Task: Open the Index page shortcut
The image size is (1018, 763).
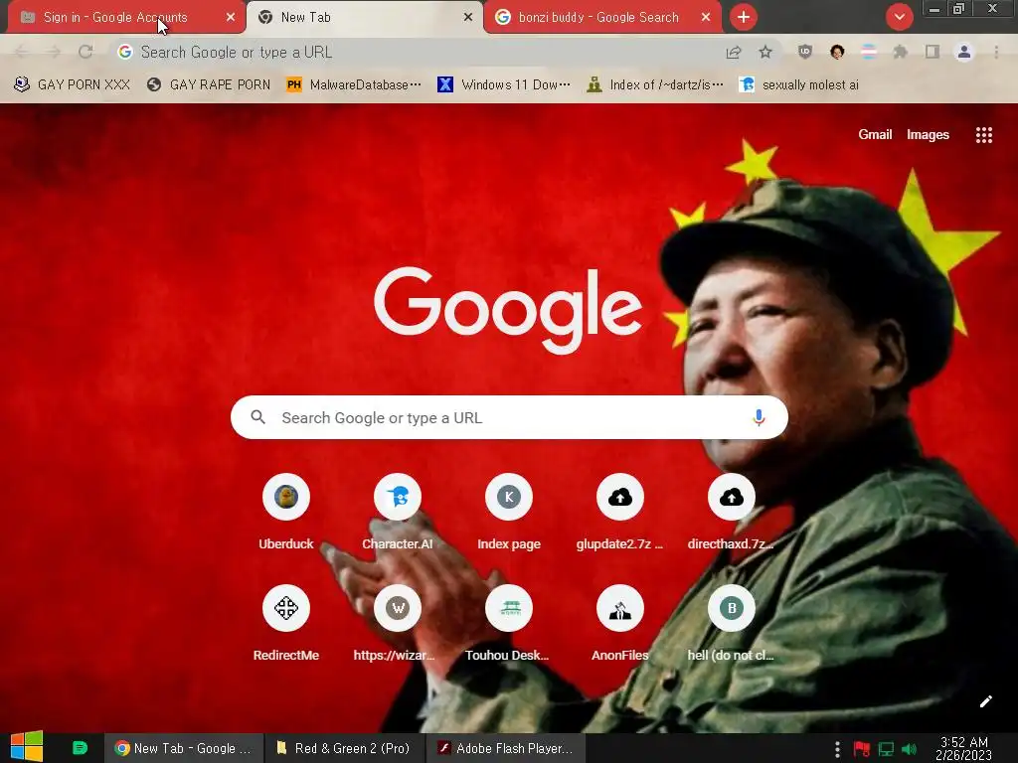Action: (x=509, y=513)
